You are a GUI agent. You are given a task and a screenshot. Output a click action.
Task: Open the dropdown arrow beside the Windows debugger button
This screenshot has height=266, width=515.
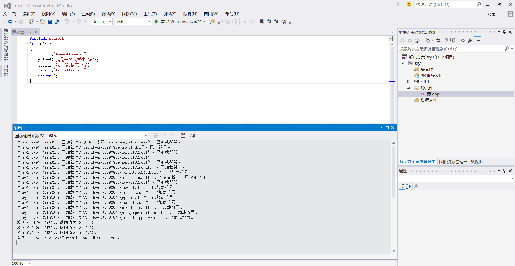(204, 22)
